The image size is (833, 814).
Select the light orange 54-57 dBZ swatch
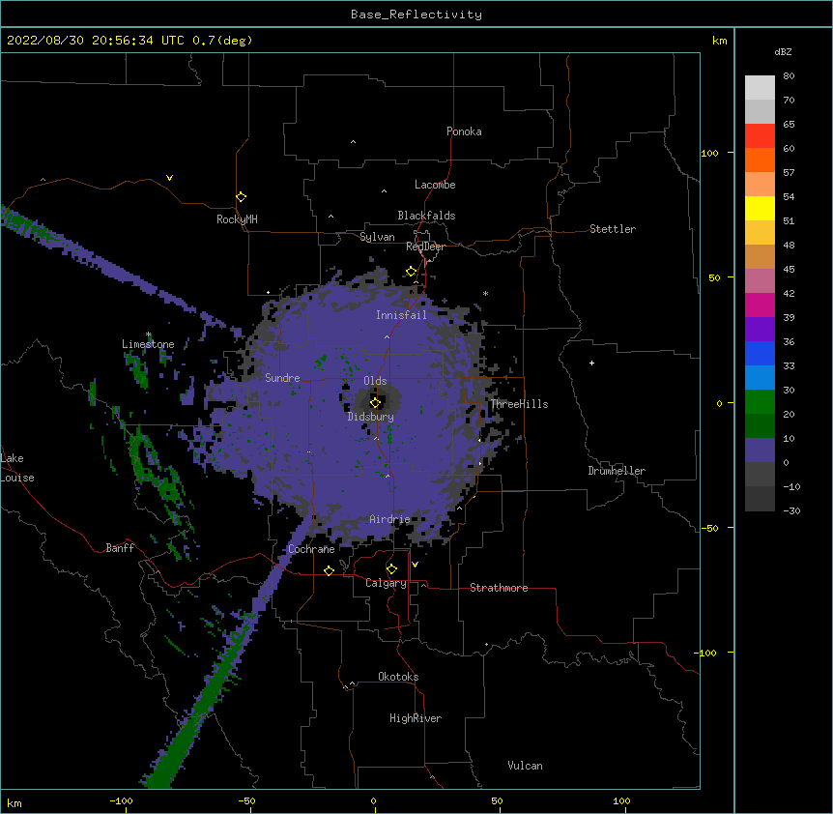coord(760,185)
